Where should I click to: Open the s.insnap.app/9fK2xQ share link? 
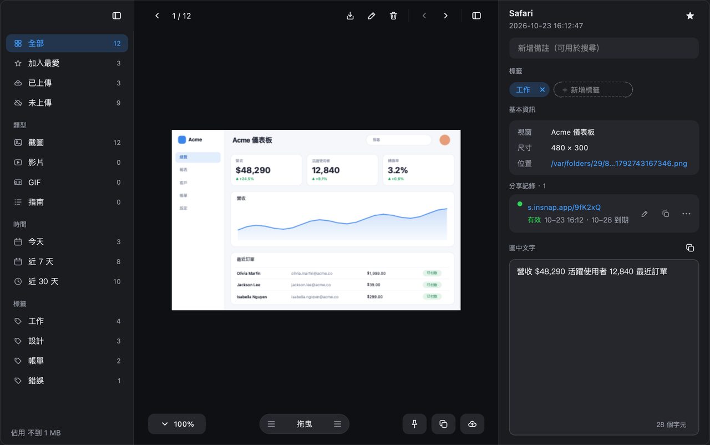(564, 207)
